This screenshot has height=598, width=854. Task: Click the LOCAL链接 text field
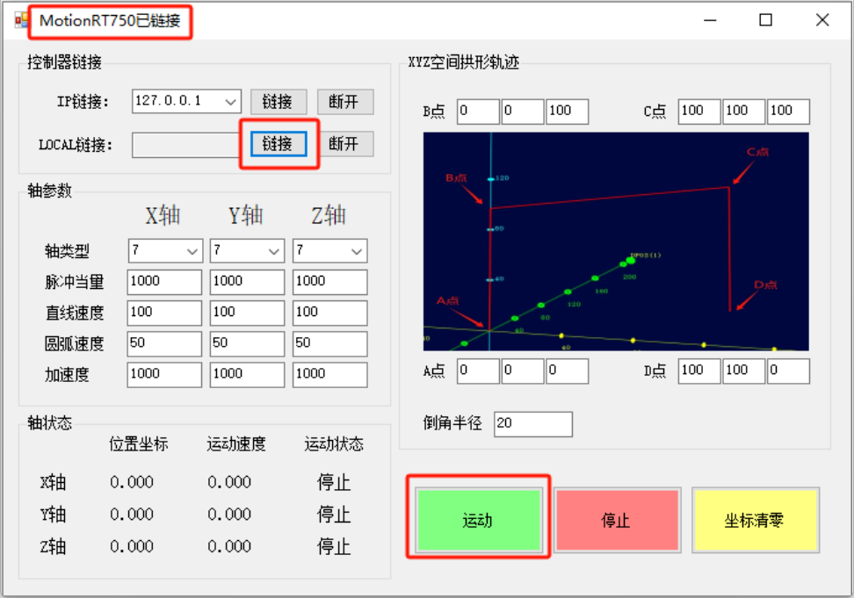[x=187, y=145]
